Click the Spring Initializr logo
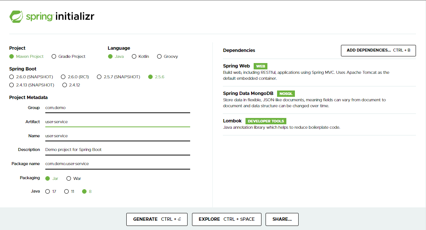The image size is (426, 230). coord(52,16)
